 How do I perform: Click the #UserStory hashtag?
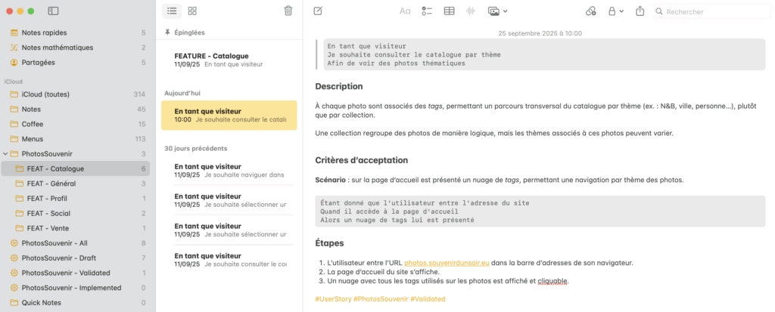333,299
